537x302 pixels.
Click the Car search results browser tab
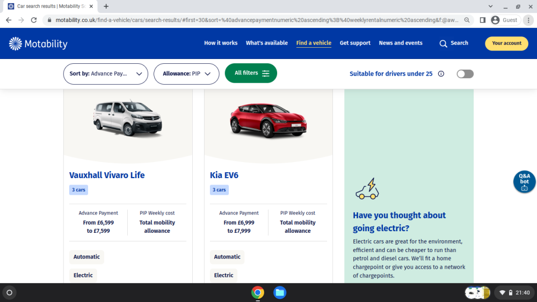pos(50,6)
